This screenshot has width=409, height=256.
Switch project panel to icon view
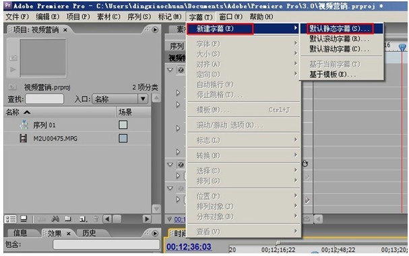(x=24, y=219)
